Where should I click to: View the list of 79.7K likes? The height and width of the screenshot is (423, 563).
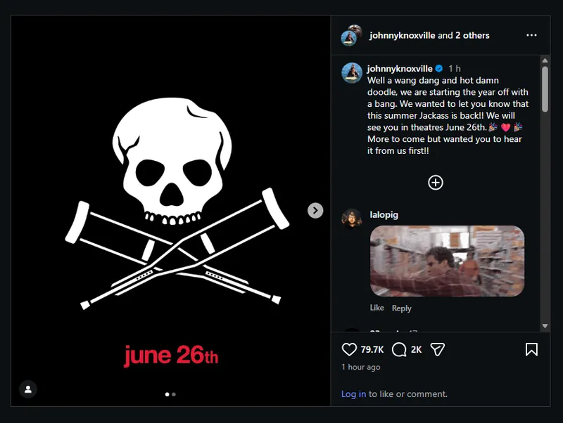coord(372,349)
